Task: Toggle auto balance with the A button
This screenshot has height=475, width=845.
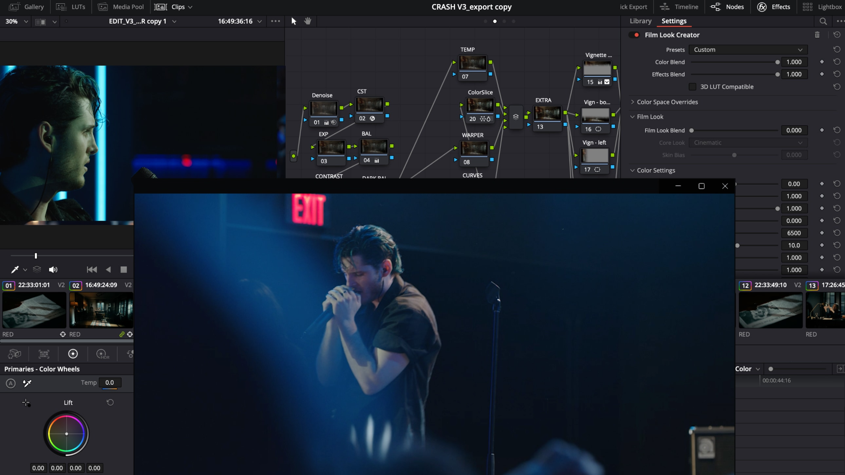Action: 10,383
